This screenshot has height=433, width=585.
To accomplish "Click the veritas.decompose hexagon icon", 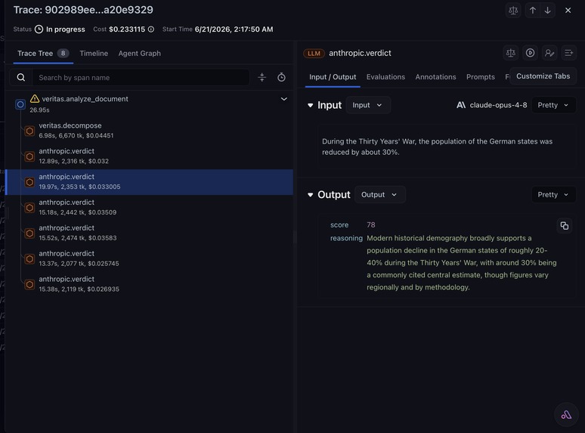I will 29,131.
